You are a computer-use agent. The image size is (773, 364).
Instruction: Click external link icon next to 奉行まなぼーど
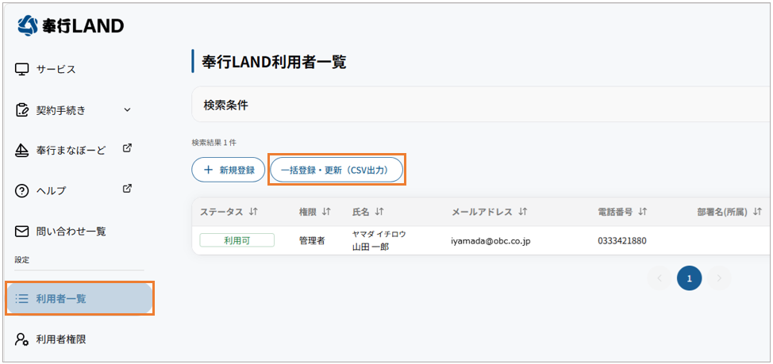coord(127,148)
